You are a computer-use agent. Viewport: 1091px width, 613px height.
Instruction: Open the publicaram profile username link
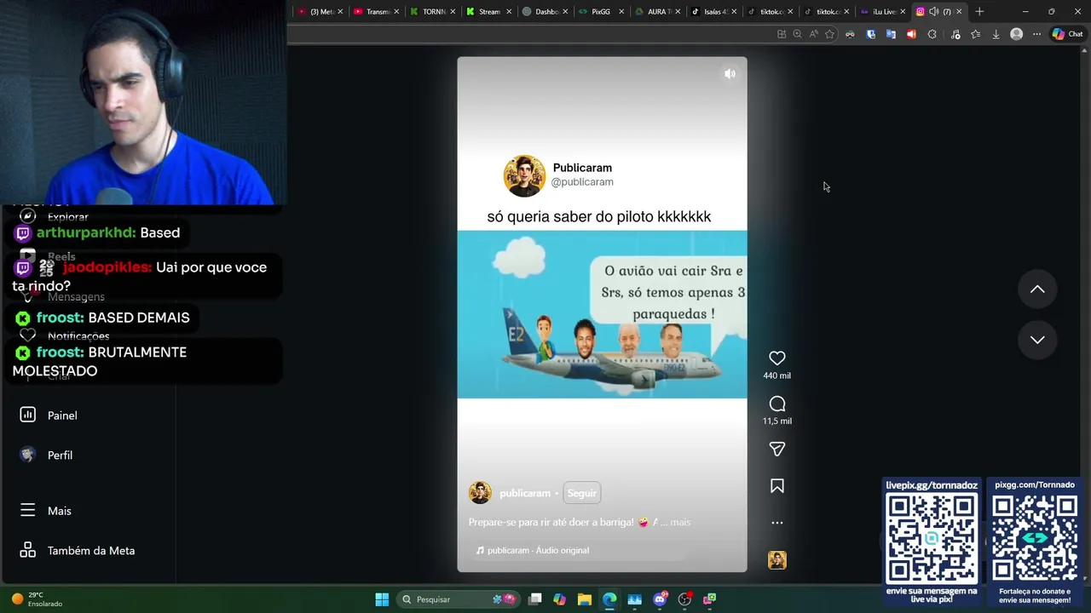coord(524,493)
